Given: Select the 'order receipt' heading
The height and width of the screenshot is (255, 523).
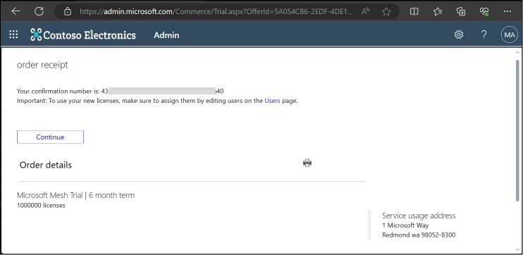Looking at the screenshot, I should click(42, 65).
